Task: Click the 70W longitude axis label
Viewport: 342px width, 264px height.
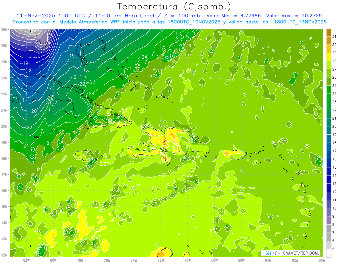Action: pos(188,260)
